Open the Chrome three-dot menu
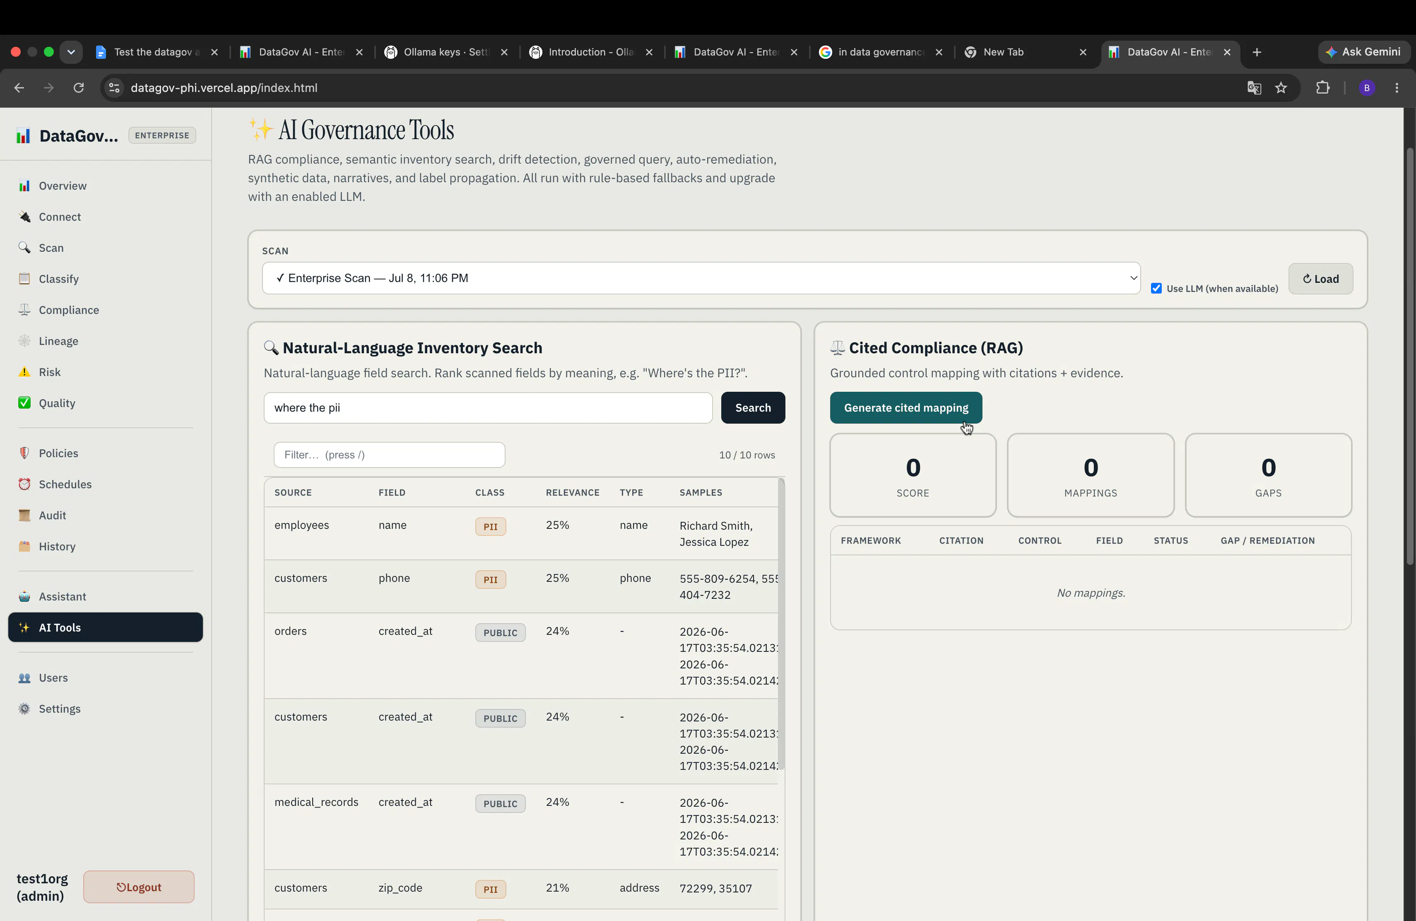This screenshot has width=1416, height=921. [x=1397, y=87]
